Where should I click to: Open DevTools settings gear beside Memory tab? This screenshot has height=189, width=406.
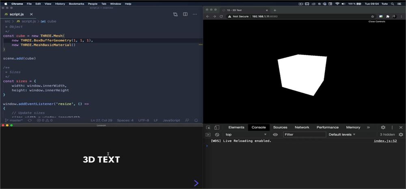[383, 127]
